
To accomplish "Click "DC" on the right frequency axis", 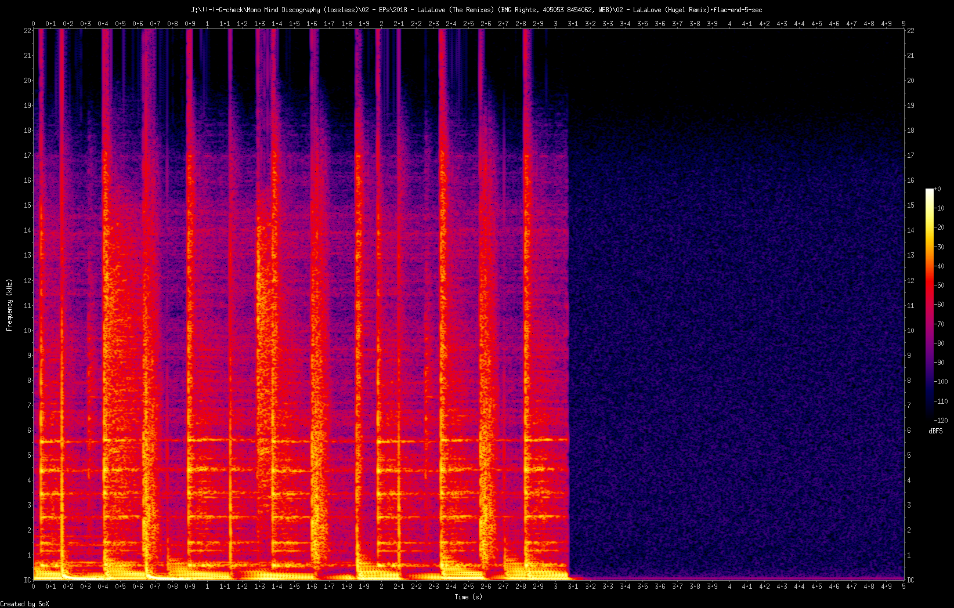I will [910, 580].
